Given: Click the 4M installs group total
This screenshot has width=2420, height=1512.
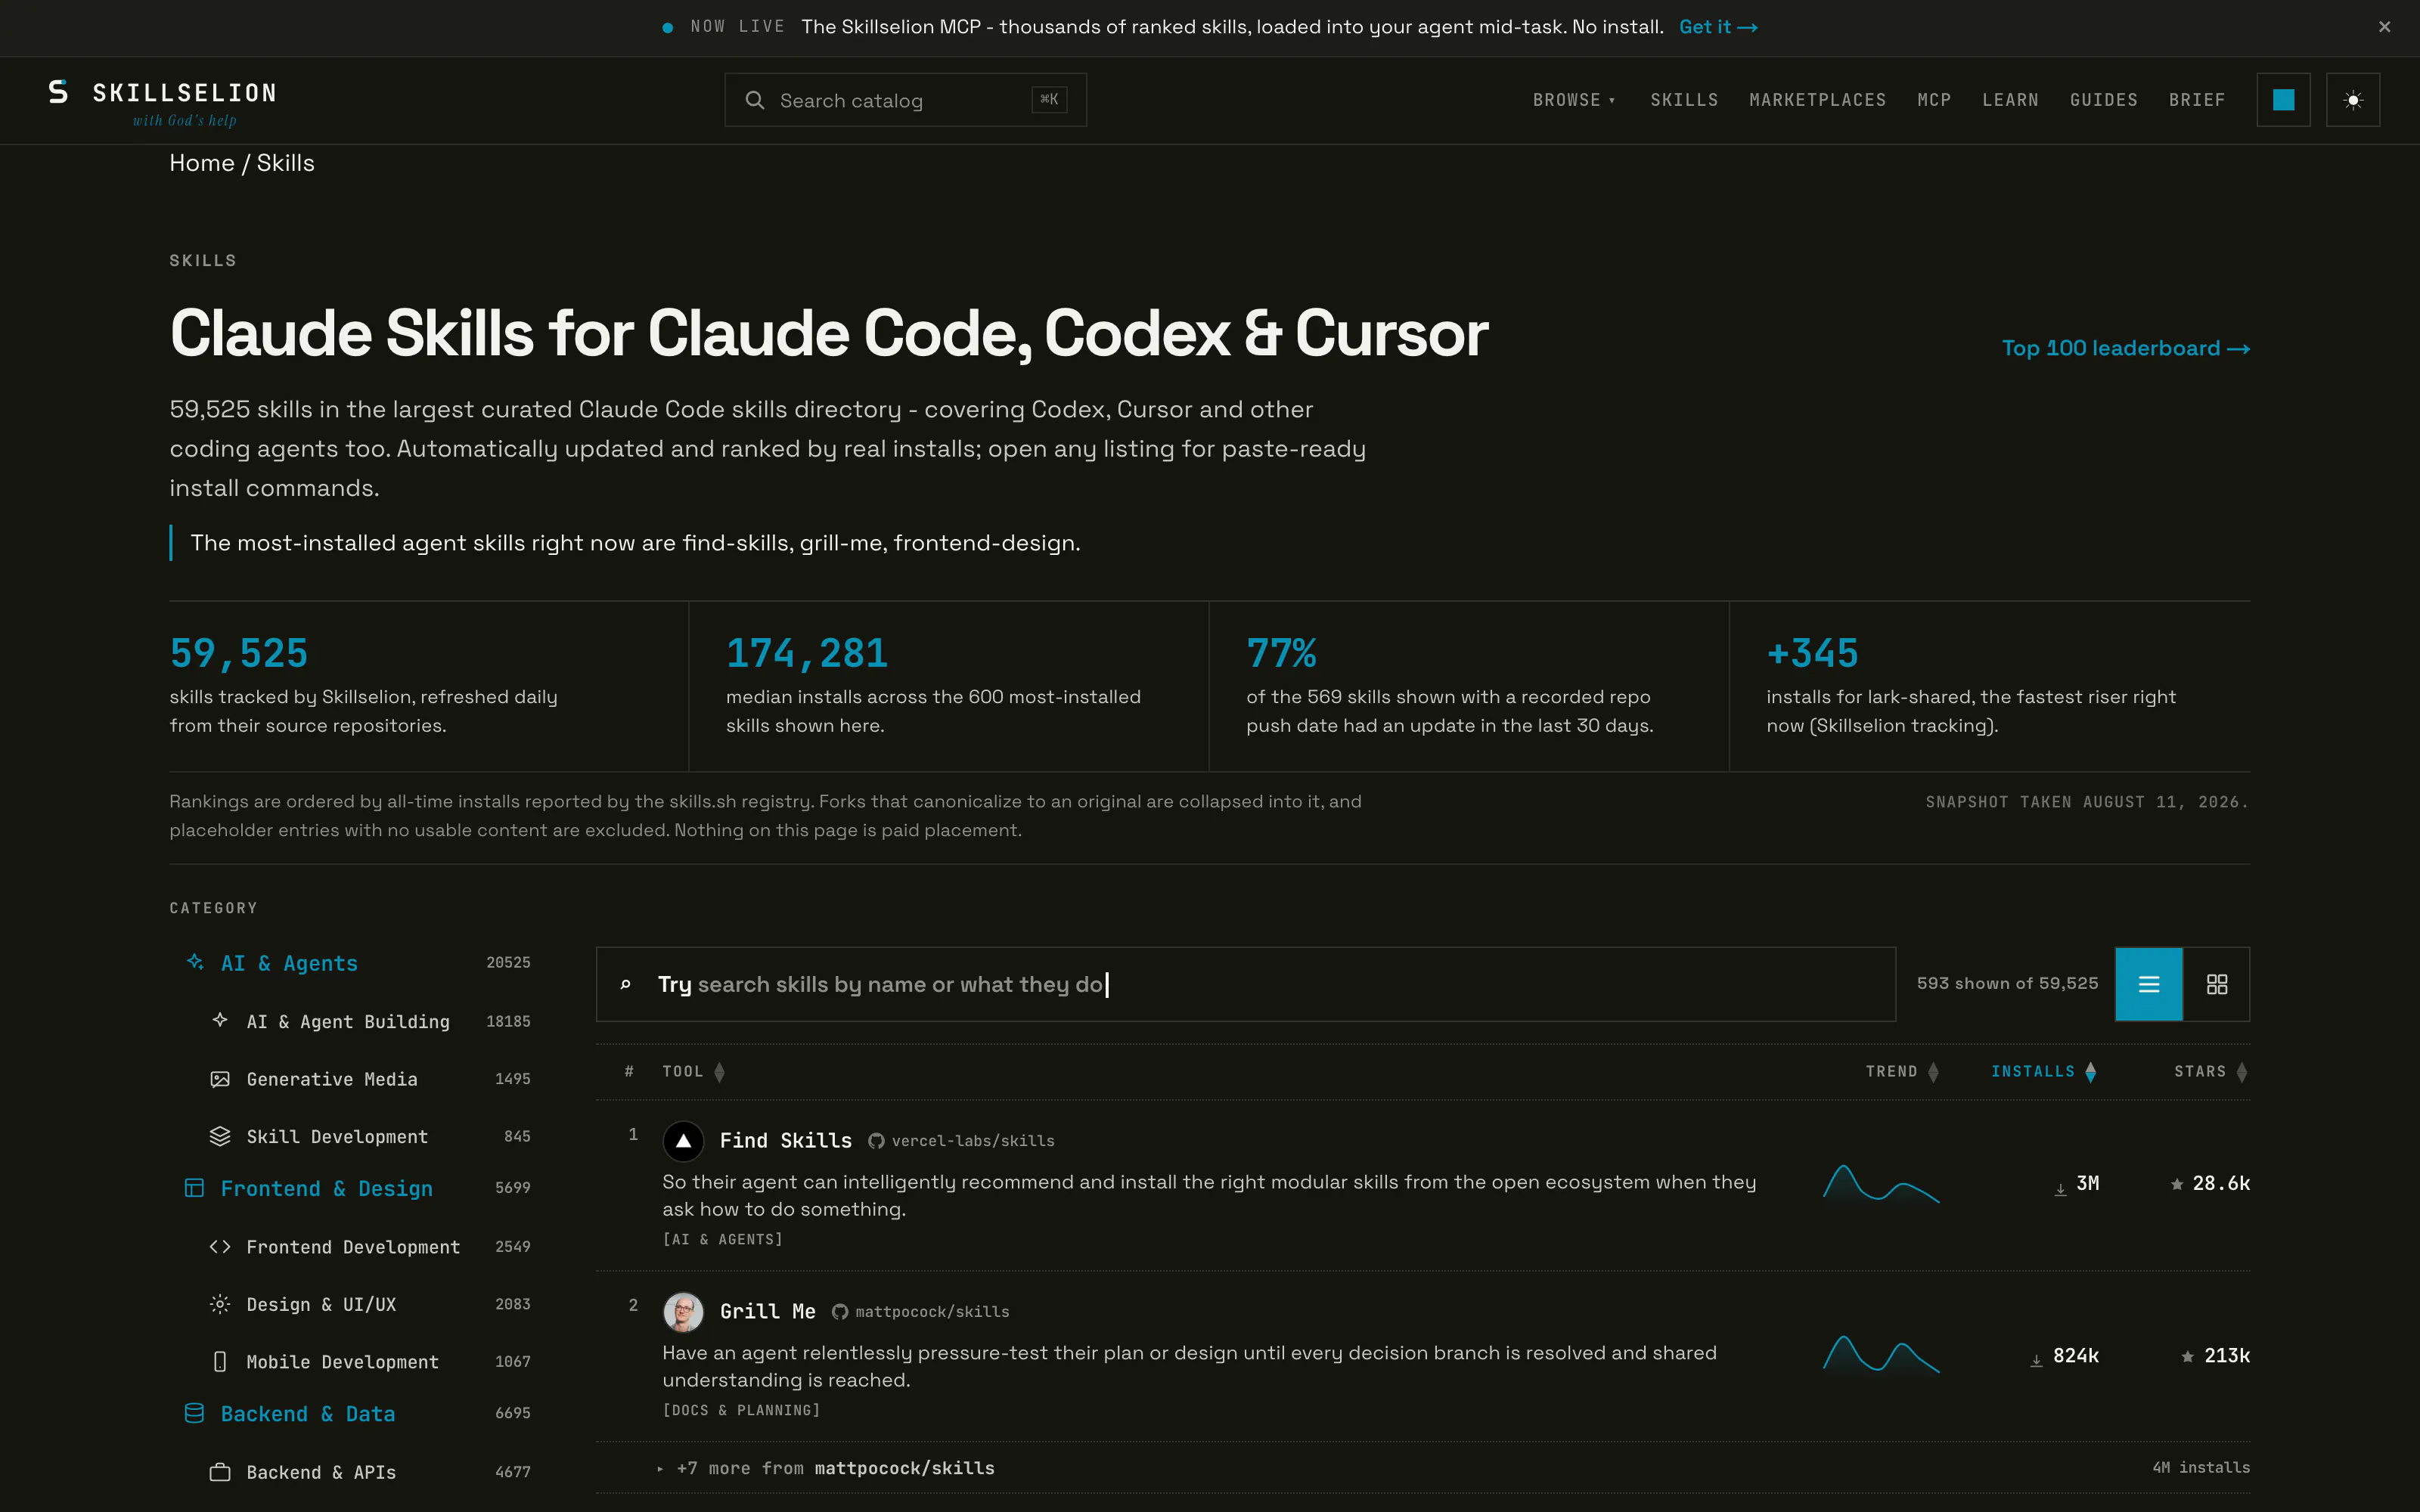Looking at the screenshot, I should tap(2201, 1468).
